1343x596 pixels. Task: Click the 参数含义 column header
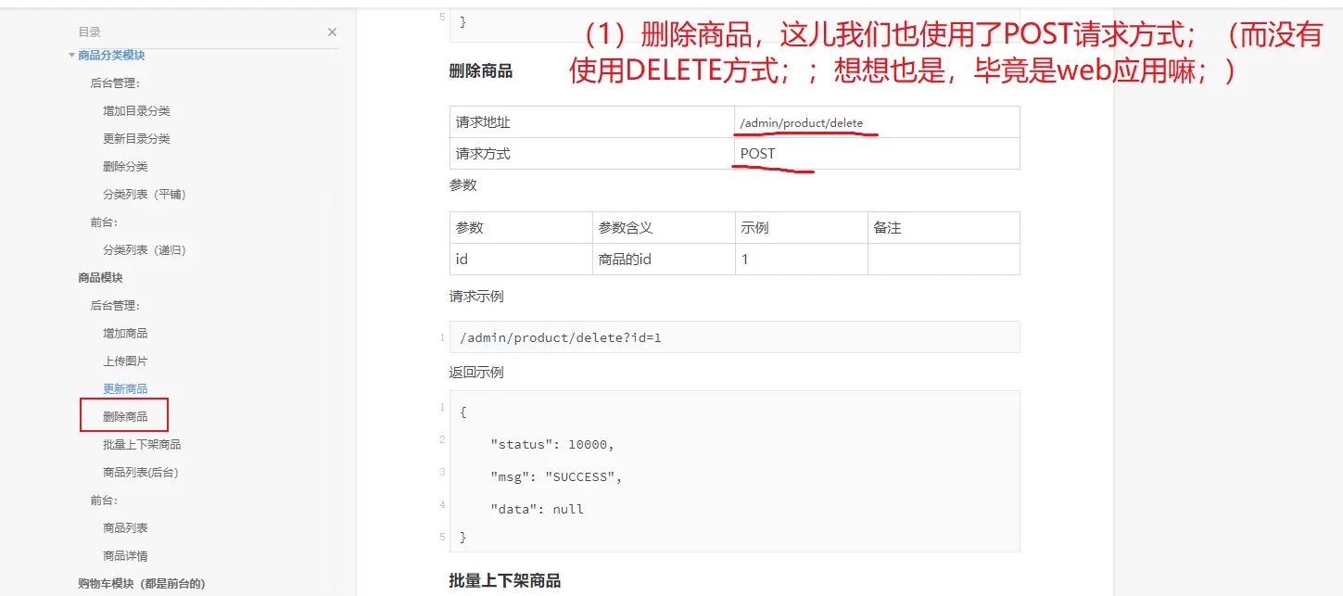tap(664, 228)
